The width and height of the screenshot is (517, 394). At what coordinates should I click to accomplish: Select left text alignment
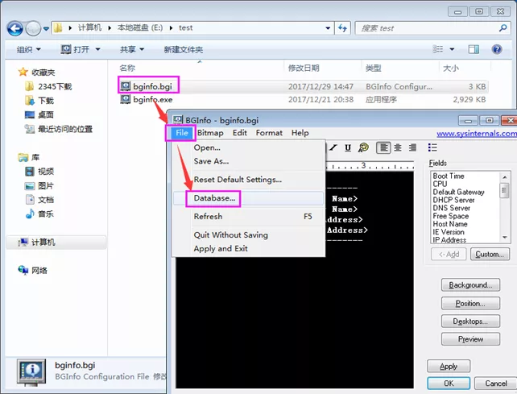[x=384, y=147]
